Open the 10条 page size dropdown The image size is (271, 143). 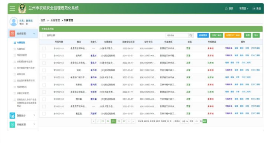tap(185, 121)
